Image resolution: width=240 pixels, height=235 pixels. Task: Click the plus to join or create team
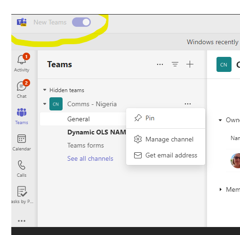pos(190,64)
